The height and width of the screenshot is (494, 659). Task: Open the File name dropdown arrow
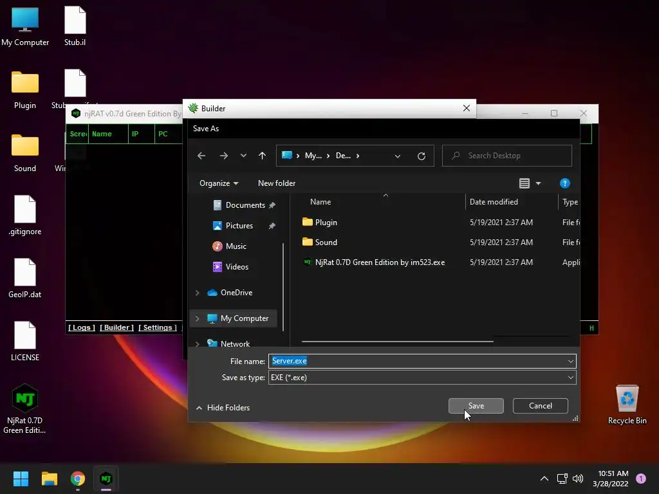pyautogui.click(x=570, y=361)
